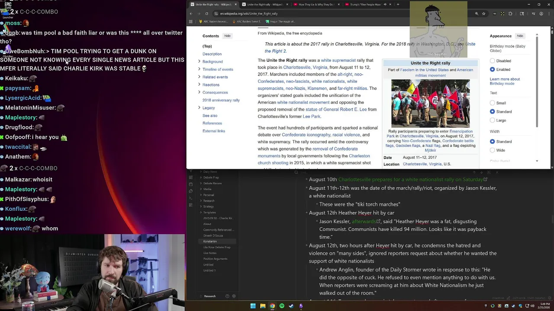Viewport: 554px width, 311px height.
Task: Expand Related events section
Action: coord(199,77)
